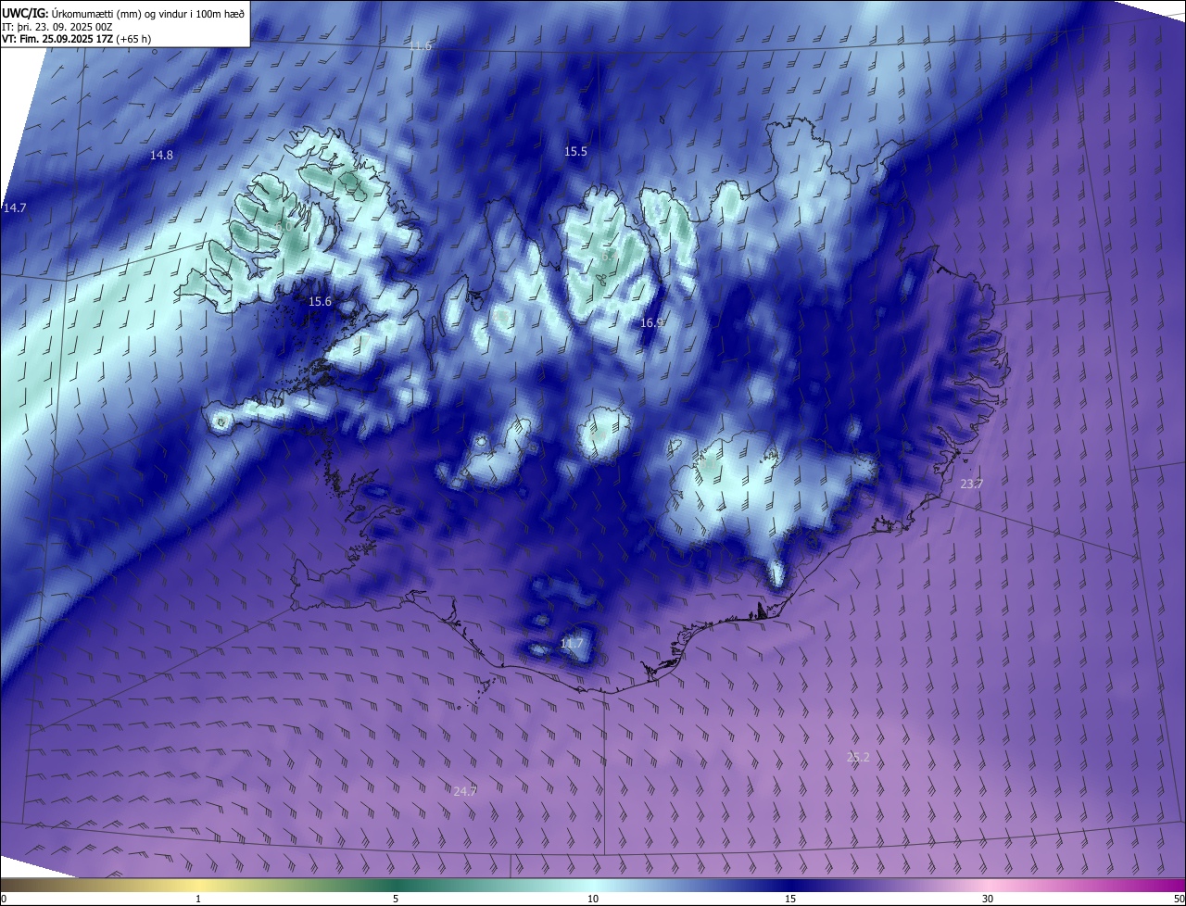
Task: Click the map value 14.7
Action: 15,208
